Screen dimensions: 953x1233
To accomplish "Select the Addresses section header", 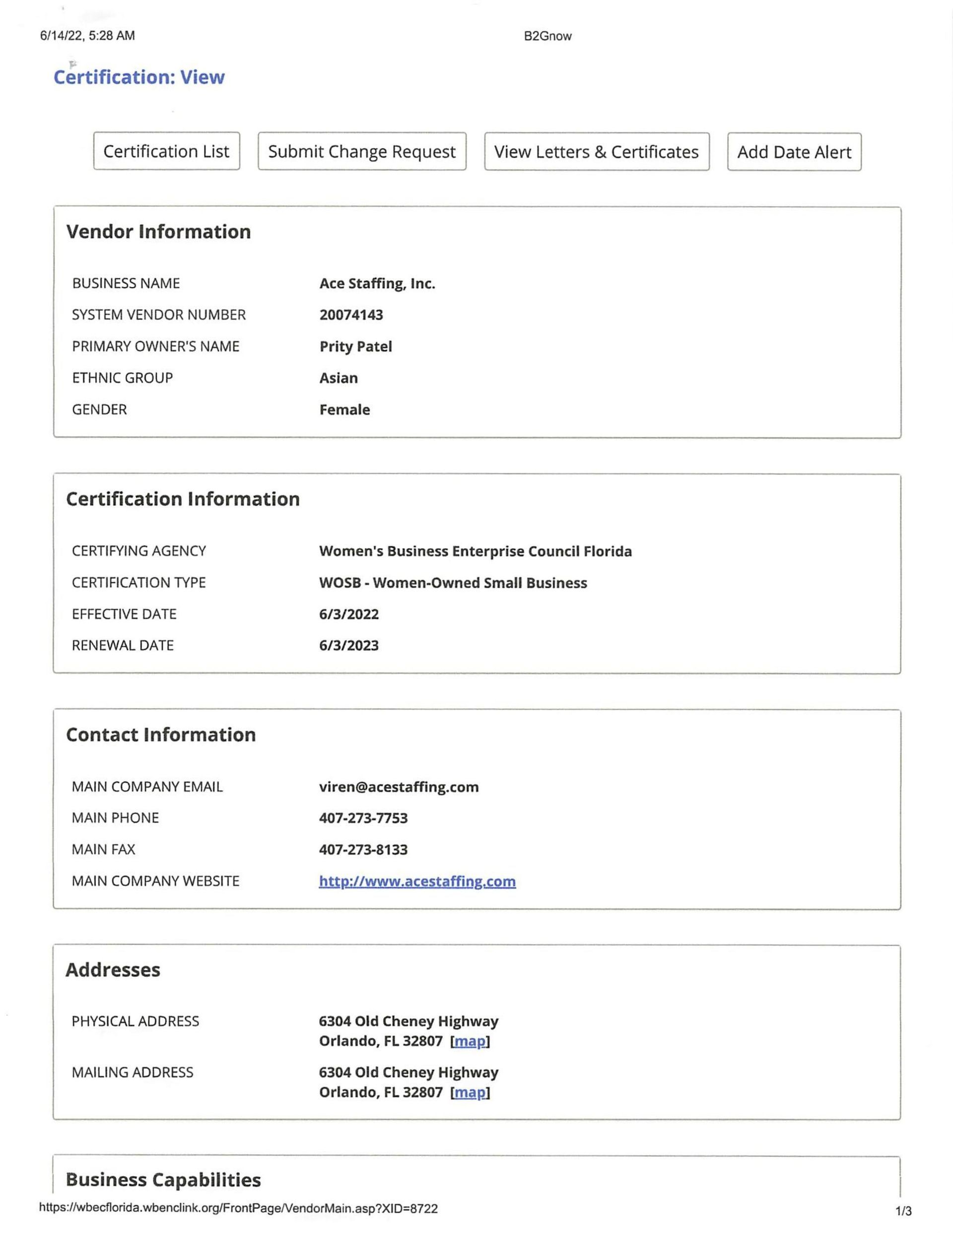I will 113,970.
